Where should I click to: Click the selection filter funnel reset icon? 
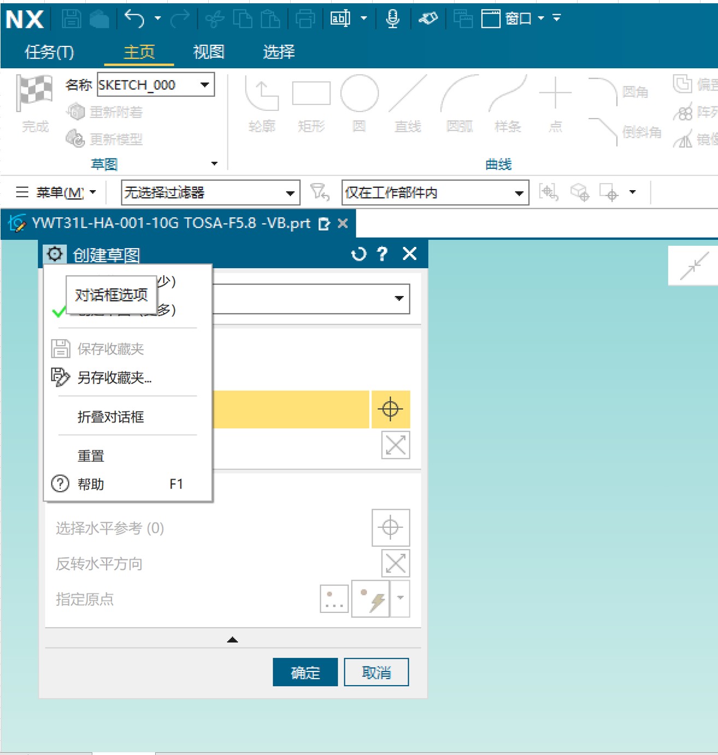(320, 192)
